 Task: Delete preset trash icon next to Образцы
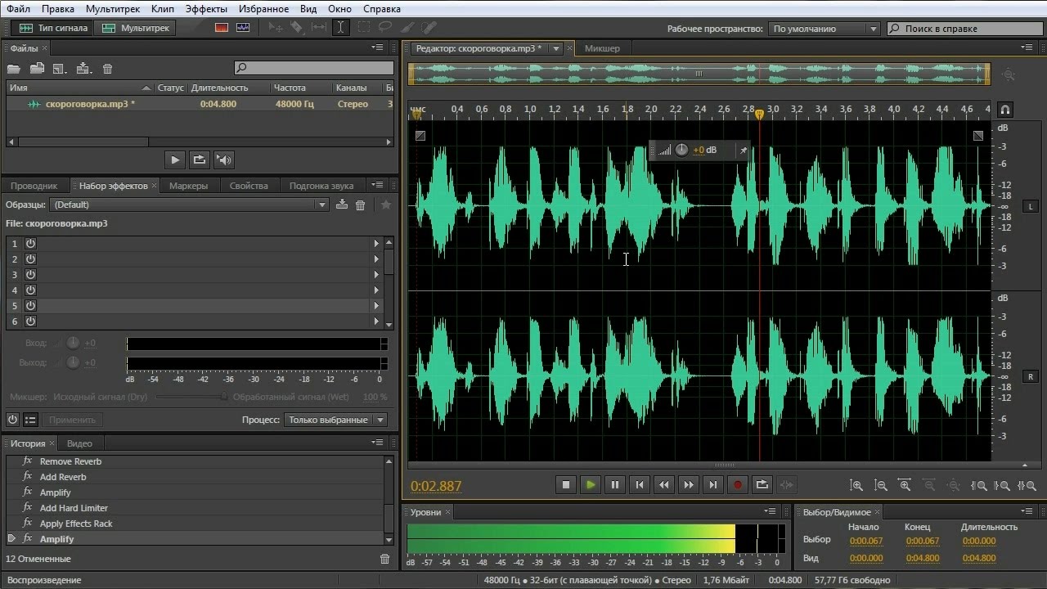pyautogui.click(x=360, y=205)
